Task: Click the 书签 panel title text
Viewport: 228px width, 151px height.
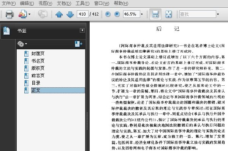Action: tap(22, 31)
